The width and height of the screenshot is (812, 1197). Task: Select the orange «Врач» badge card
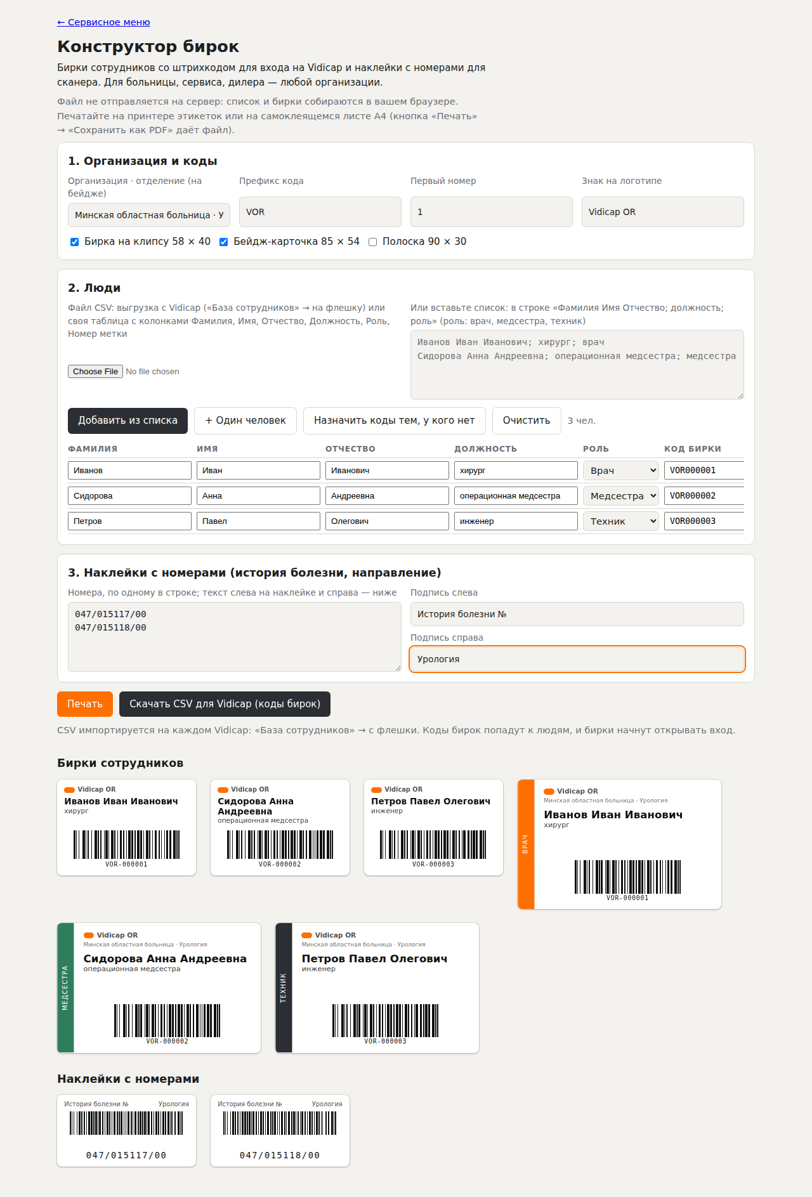coord(620,844)
